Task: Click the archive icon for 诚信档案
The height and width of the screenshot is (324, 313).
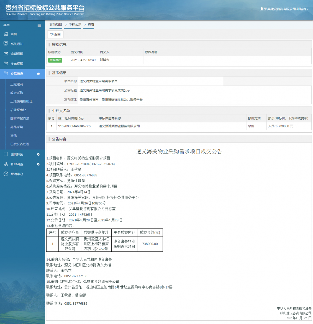Action: (x=6, y=154)
